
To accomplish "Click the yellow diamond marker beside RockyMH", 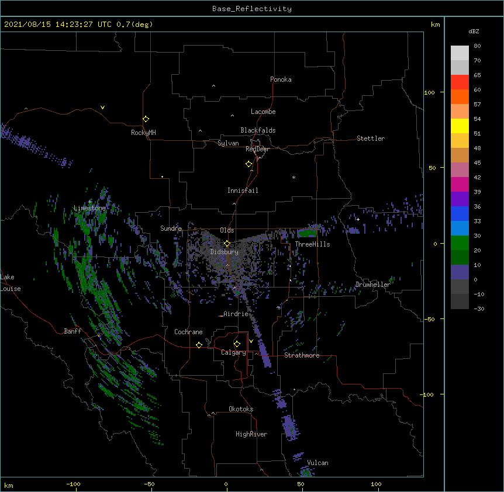I will point(146,119).
